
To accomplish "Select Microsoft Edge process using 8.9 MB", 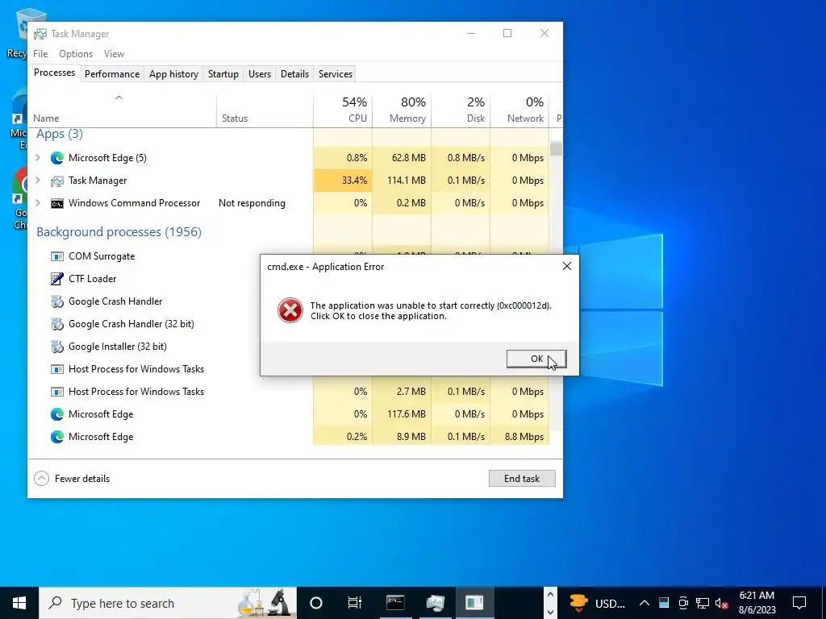I will tap(289, 437).
